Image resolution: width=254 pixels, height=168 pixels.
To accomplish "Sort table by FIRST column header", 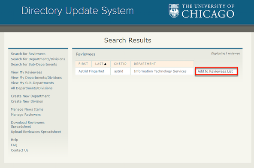I will [83, 64].
